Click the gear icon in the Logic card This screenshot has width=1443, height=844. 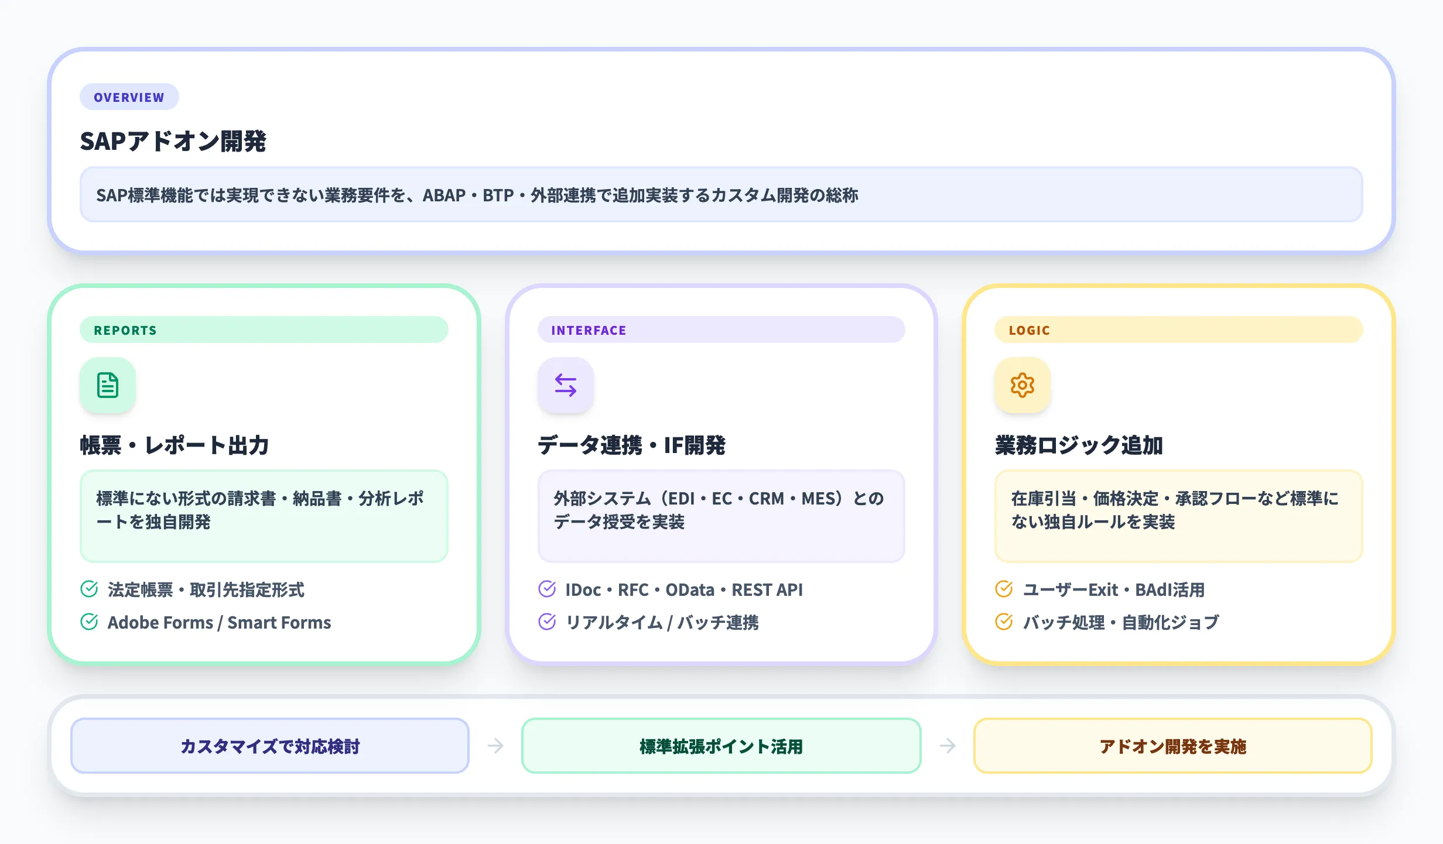pos(1022,385)
